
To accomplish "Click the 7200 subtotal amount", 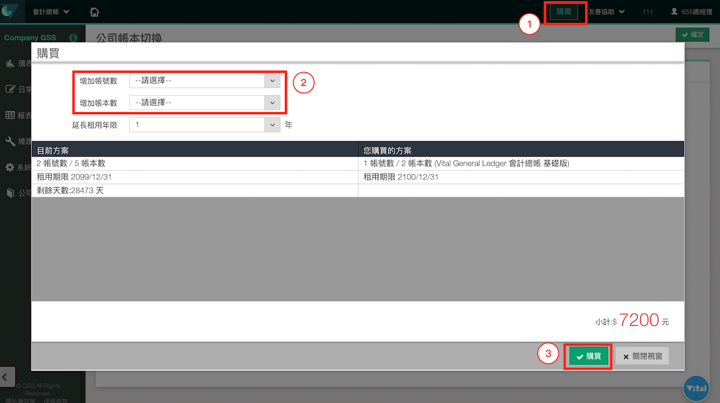I will coord(639,320).
